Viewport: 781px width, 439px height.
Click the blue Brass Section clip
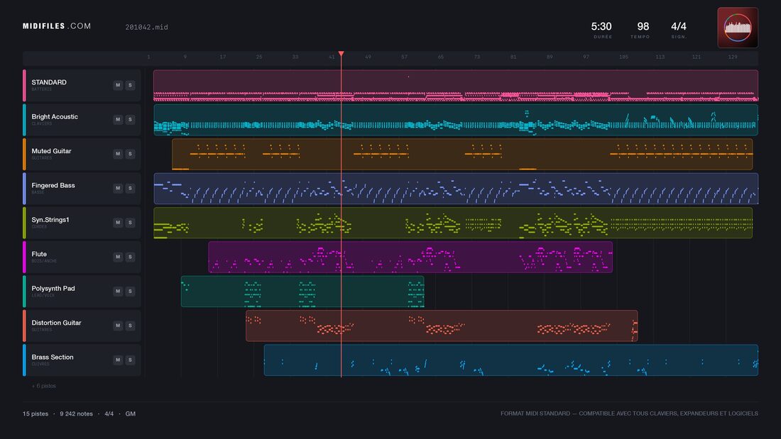click(511, 360)
